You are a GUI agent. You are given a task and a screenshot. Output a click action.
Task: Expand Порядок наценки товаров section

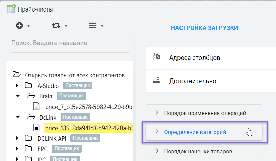click(204, 151)
